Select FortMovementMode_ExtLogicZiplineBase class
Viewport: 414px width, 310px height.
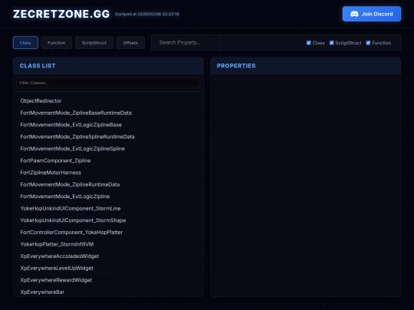[x=108, y=125]
